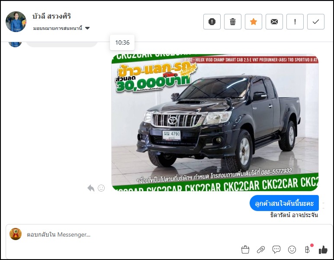The width and height of the screenshot is (334, 260).
Task: Add emoji reaction to image message
Action: pos(101,188)
